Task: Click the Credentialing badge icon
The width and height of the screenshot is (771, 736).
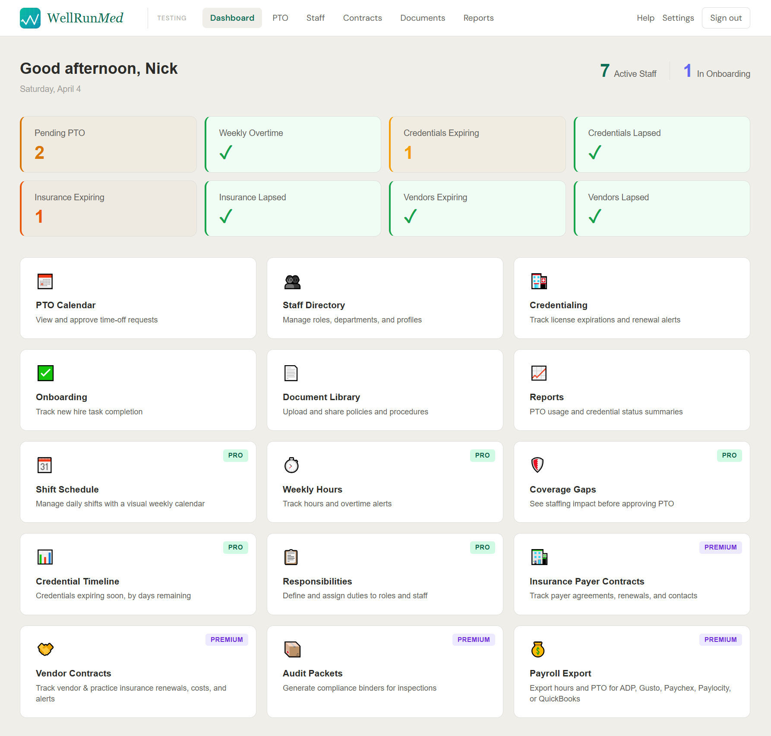Action: [538, 281]
